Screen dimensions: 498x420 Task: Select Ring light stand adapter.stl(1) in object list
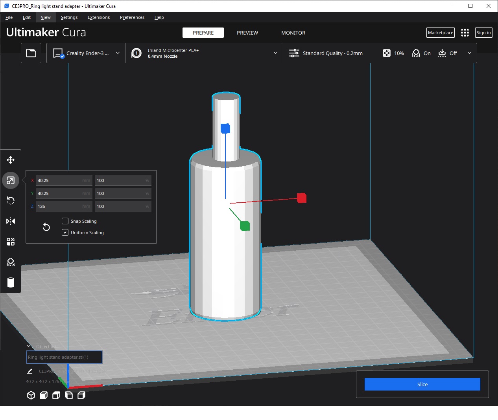tap(64, 357)
